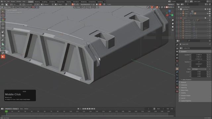Select the Measure tool
The image size is (212, 119).
click(x=3, y=44)
